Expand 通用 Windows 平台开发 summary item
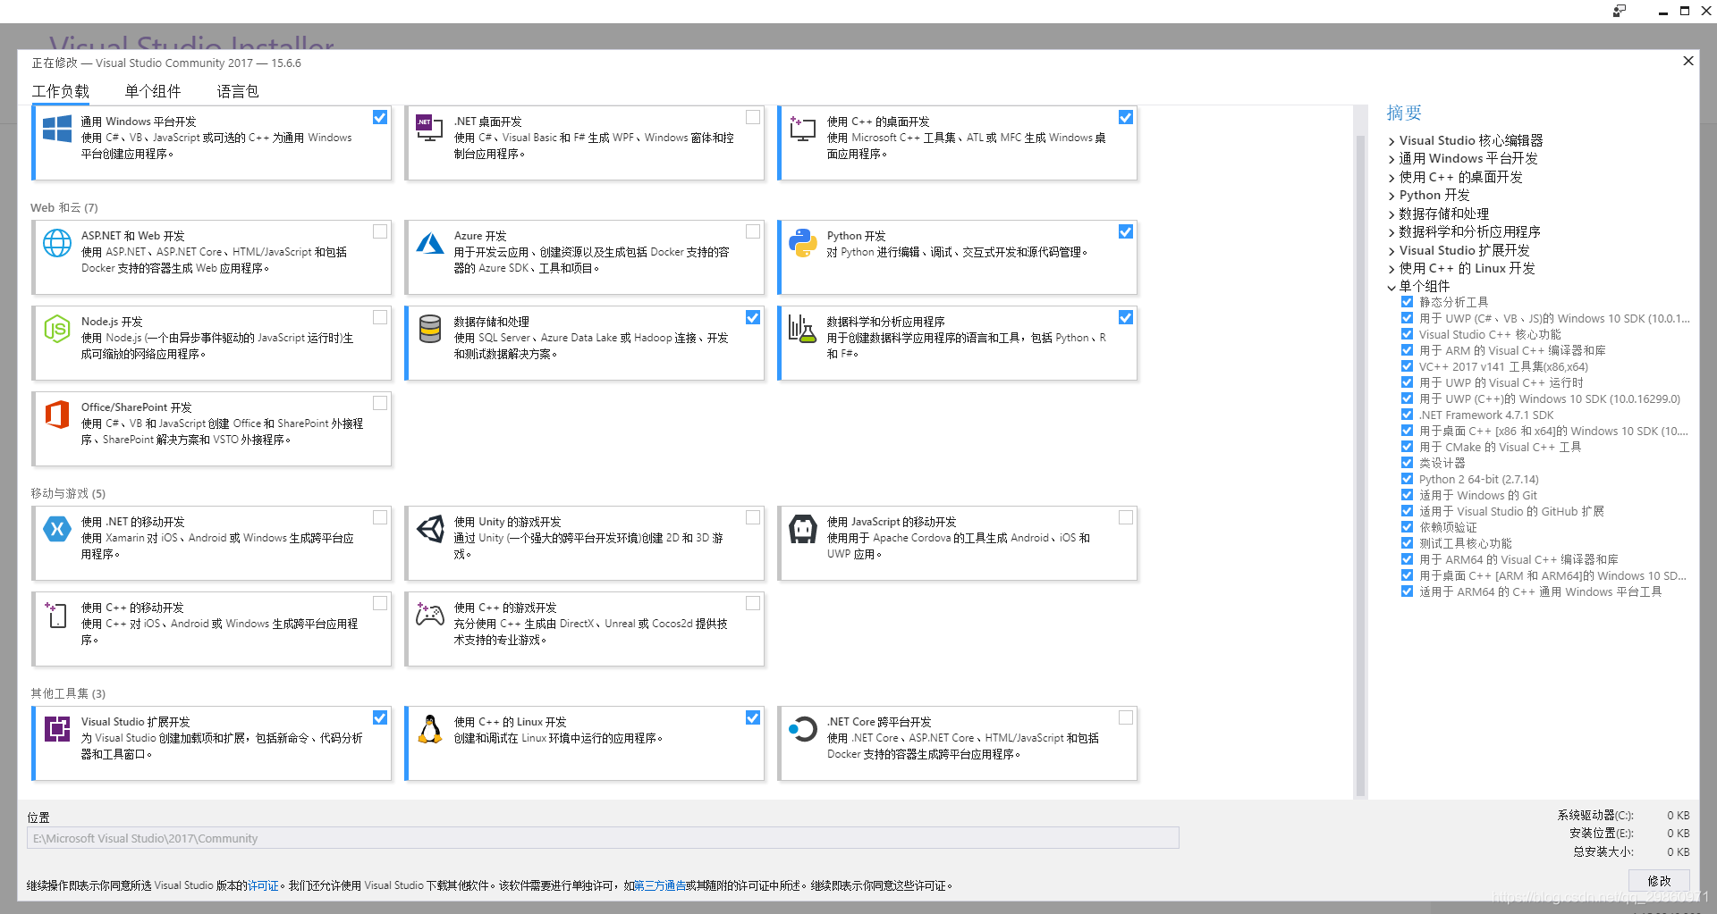 [1391, 159]
